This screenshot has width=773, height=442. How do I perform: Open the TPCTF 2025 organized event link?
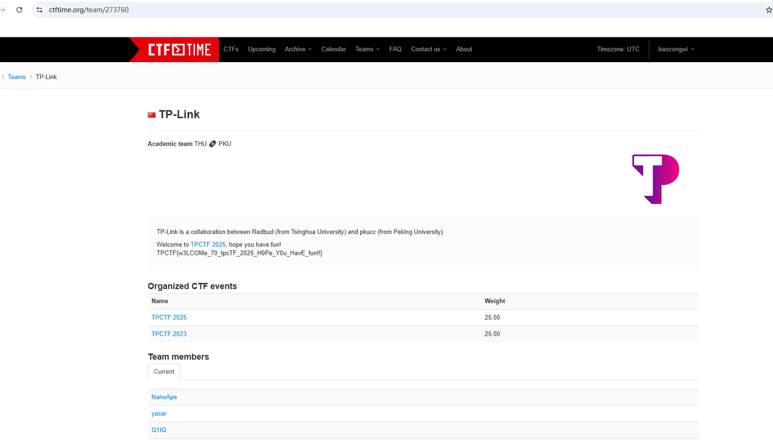click(x=169, y=318)
